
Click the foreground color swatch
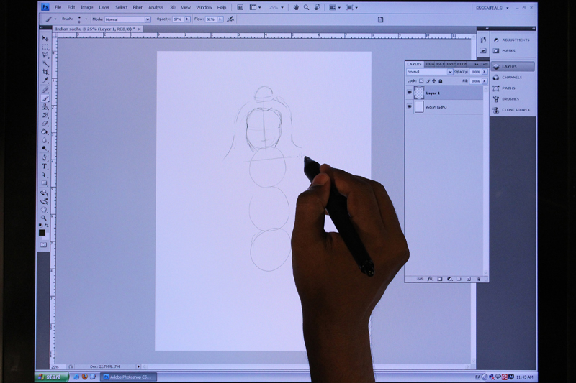tap(42, 232)
